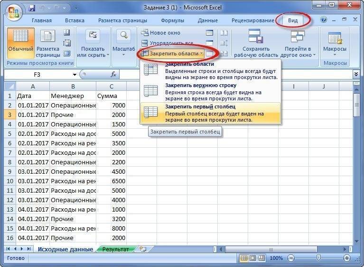Click cell with value 7000
Image resolution: width=364 pixels, height=267 pixels.
click(x=112, y=106)
